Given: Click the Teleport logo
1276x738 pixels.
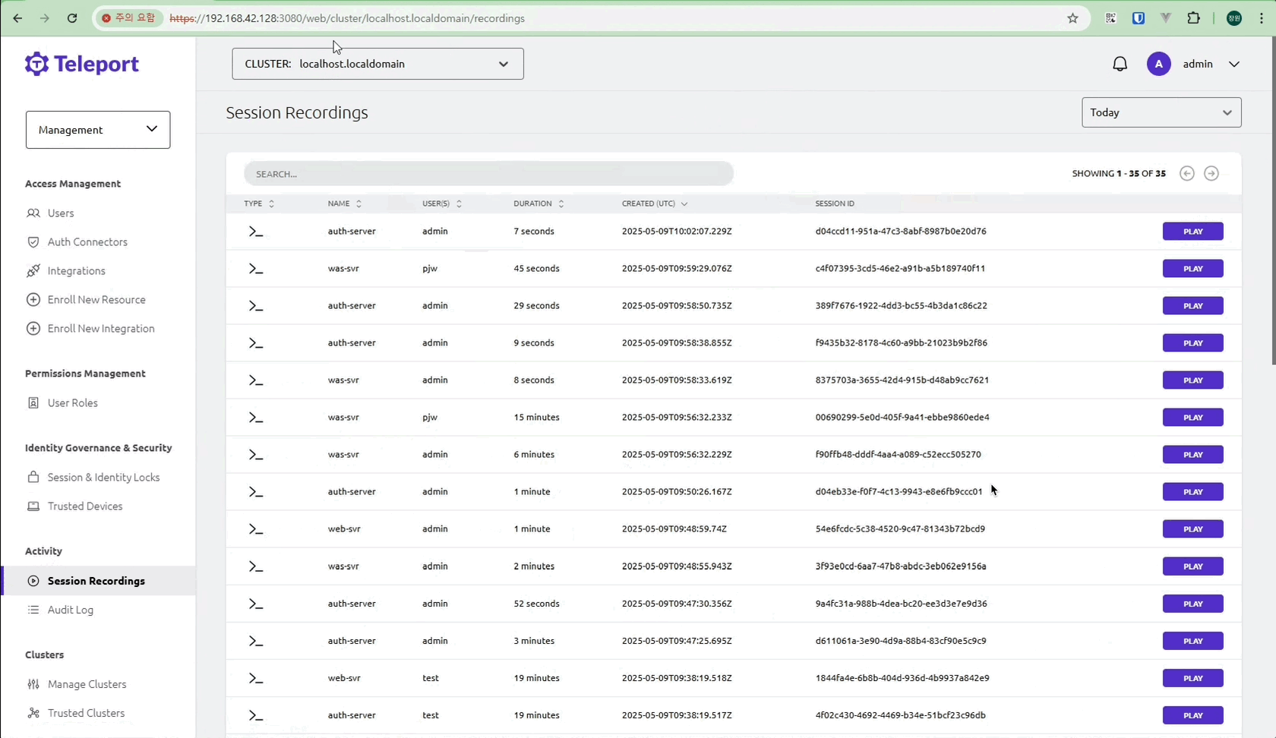Looking at the screenshot, I should tap(82, 65).
